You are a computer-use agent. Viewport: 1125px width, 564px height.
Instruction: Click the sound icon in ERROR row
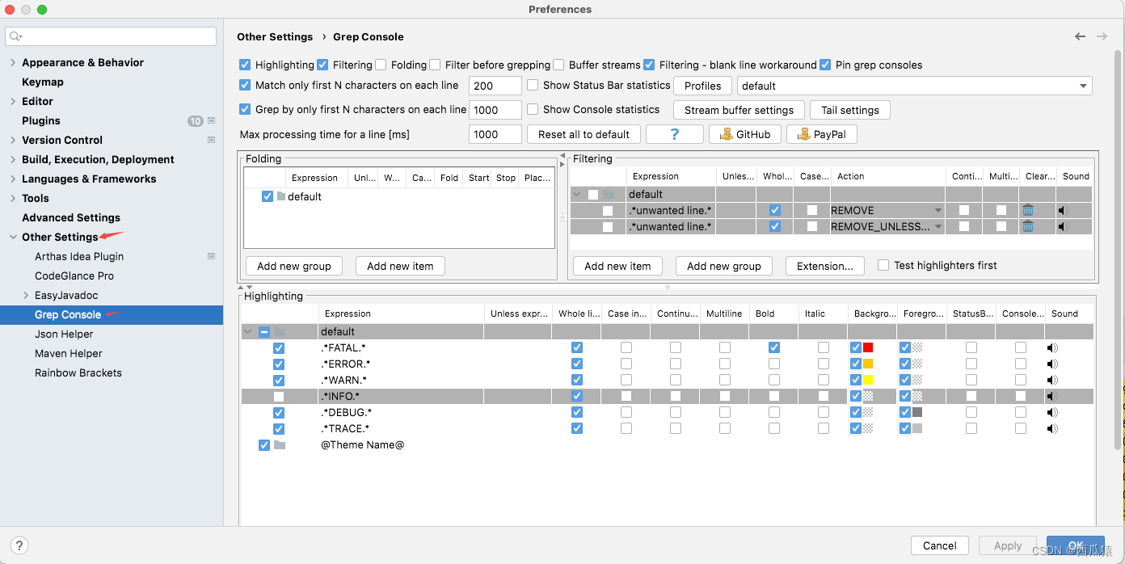(1052, 364)
